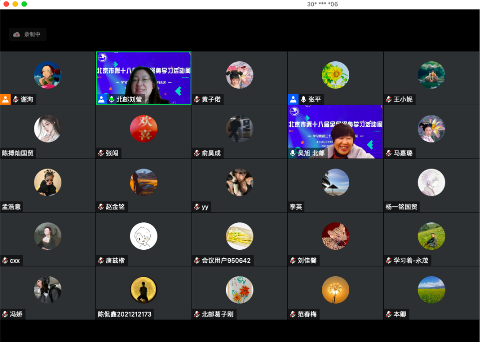Click the muted mic icon beside 会议用户950642
This screenshot has width=480, height=342.
click(197, 260)
